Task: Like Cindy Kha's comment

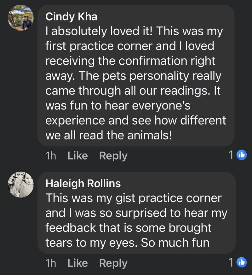Action: coord(77,156)
